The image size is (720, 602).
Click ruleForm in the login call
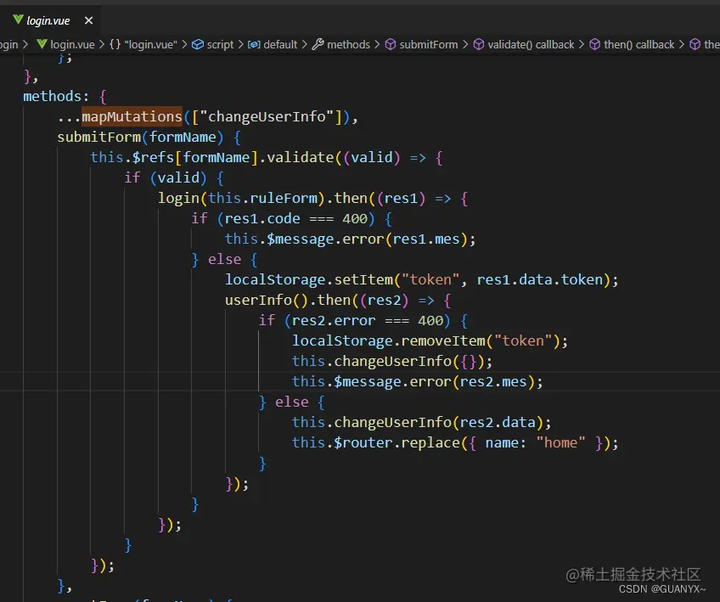(x=284, y=199)
